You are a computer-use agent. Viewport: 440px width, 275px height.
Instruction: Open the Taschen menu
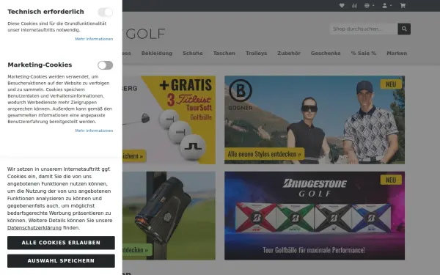point(224,53)
